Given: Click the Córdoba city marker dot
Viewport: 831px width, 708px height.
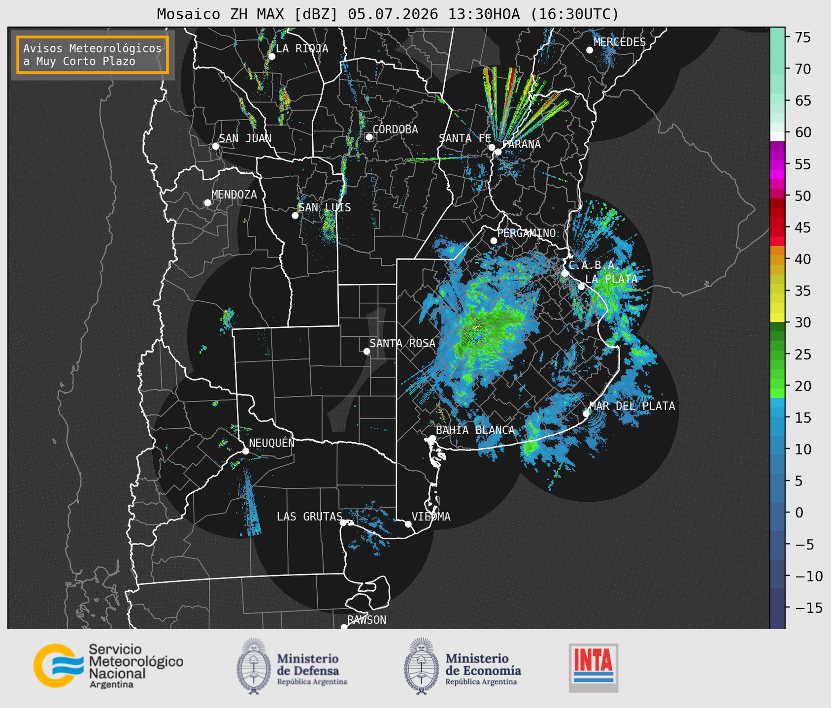Looking at the screenshot, I should [369, 137].
